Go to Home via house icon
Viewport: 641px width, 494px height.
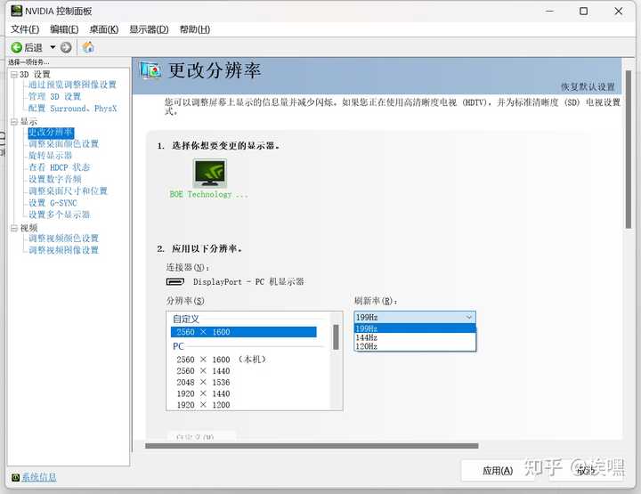tap(88, 47)
